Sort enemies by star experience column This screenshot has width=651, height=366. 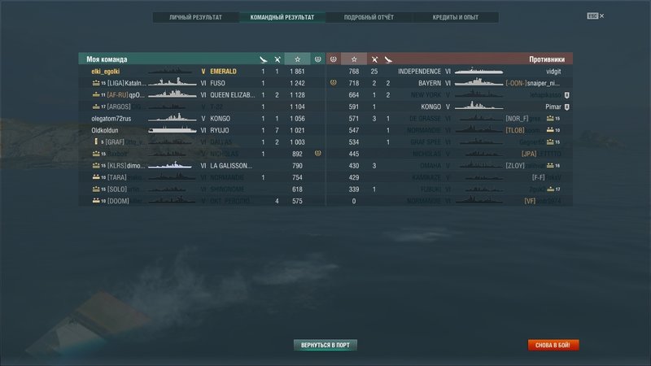pos(354,59)
